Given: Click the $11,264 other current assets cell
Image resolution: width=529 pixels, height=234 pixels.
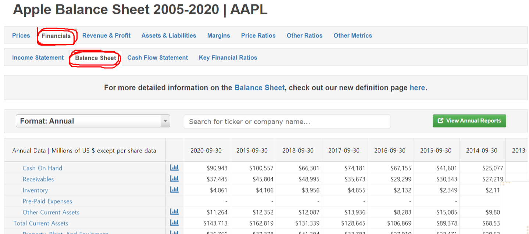Looking at the screenshot, I should 207,212.
